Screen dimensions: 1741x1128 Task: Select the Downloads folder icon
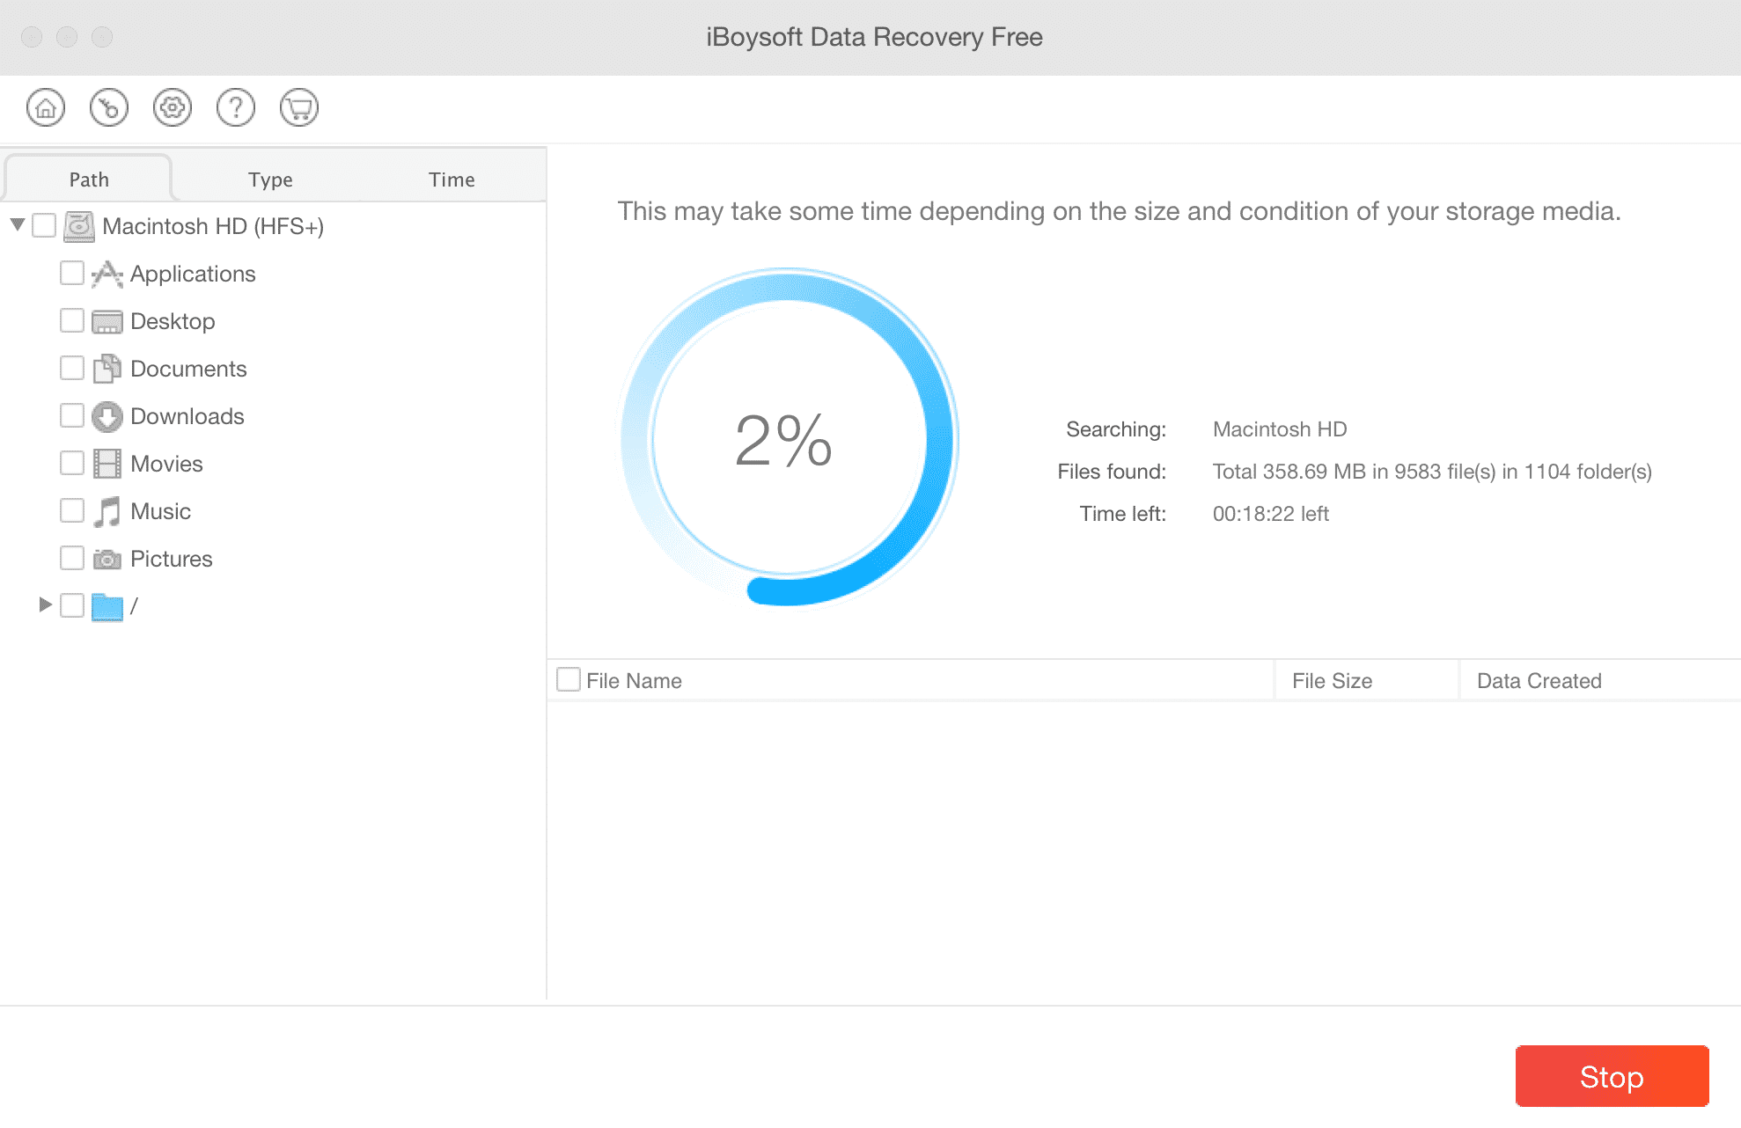[x=107, y=417]
